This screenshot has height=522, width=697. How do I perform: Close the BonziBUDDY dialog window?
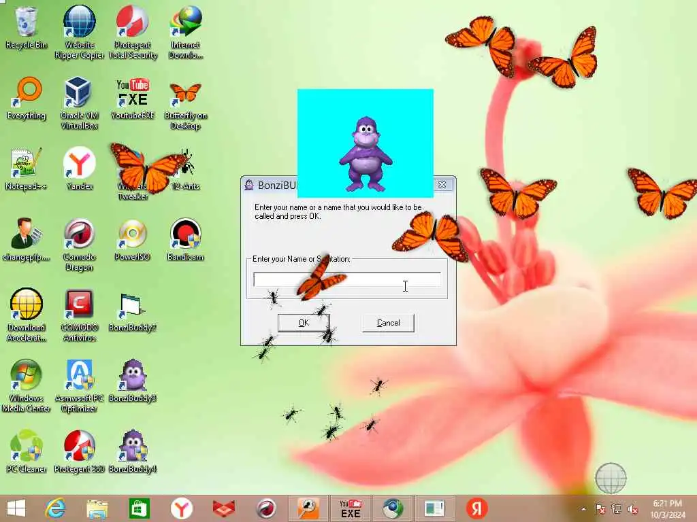pos(442,184)
